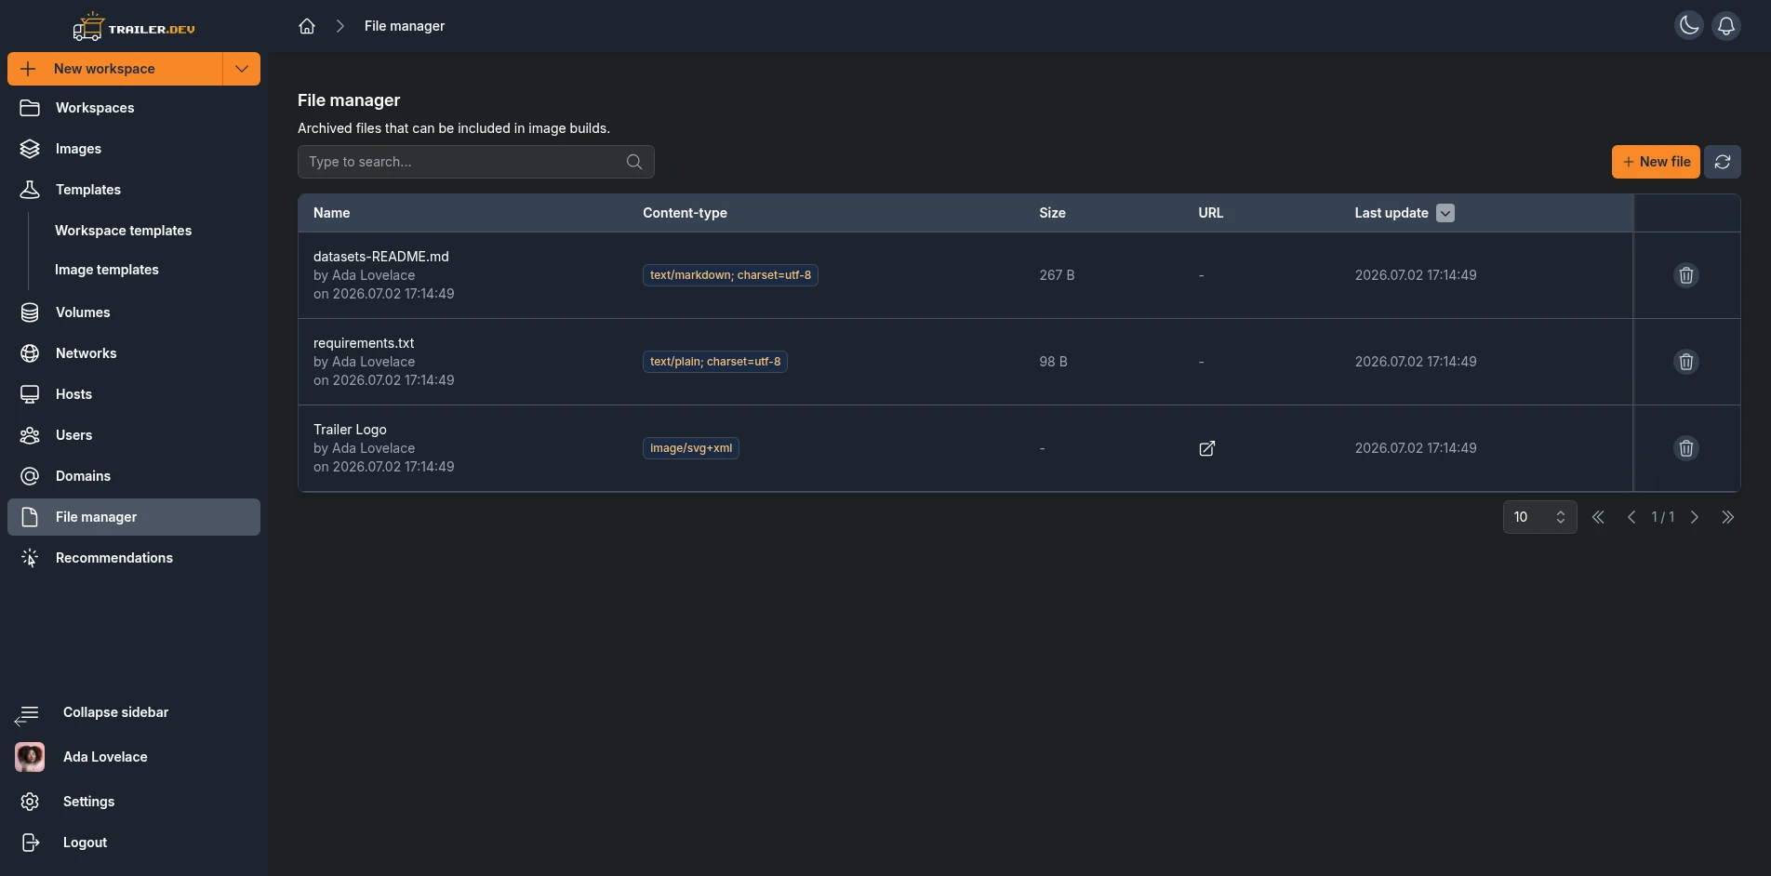The width and height of the screenshot is (1771, 876).
Task: Toggle dark mode moon icon
Action: pyautogui.click(x=1689, y=26)
